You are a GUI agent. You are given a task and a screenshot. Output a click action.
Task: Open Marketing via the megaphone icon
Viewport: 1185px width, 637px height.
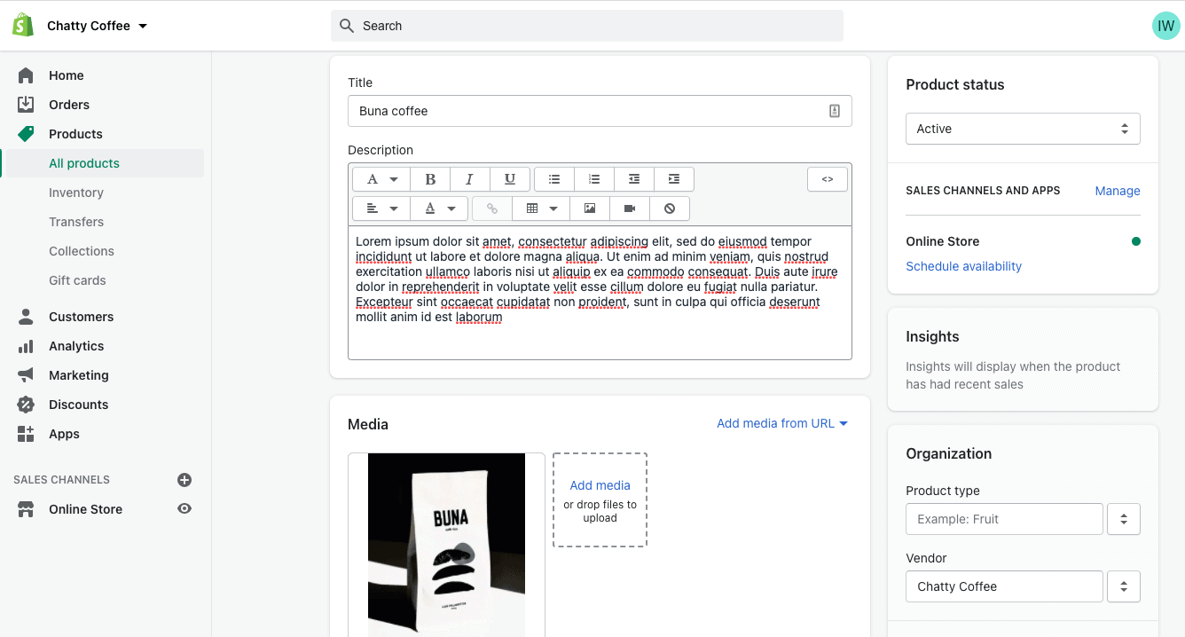pyautogui.click(x=26, y=375)
